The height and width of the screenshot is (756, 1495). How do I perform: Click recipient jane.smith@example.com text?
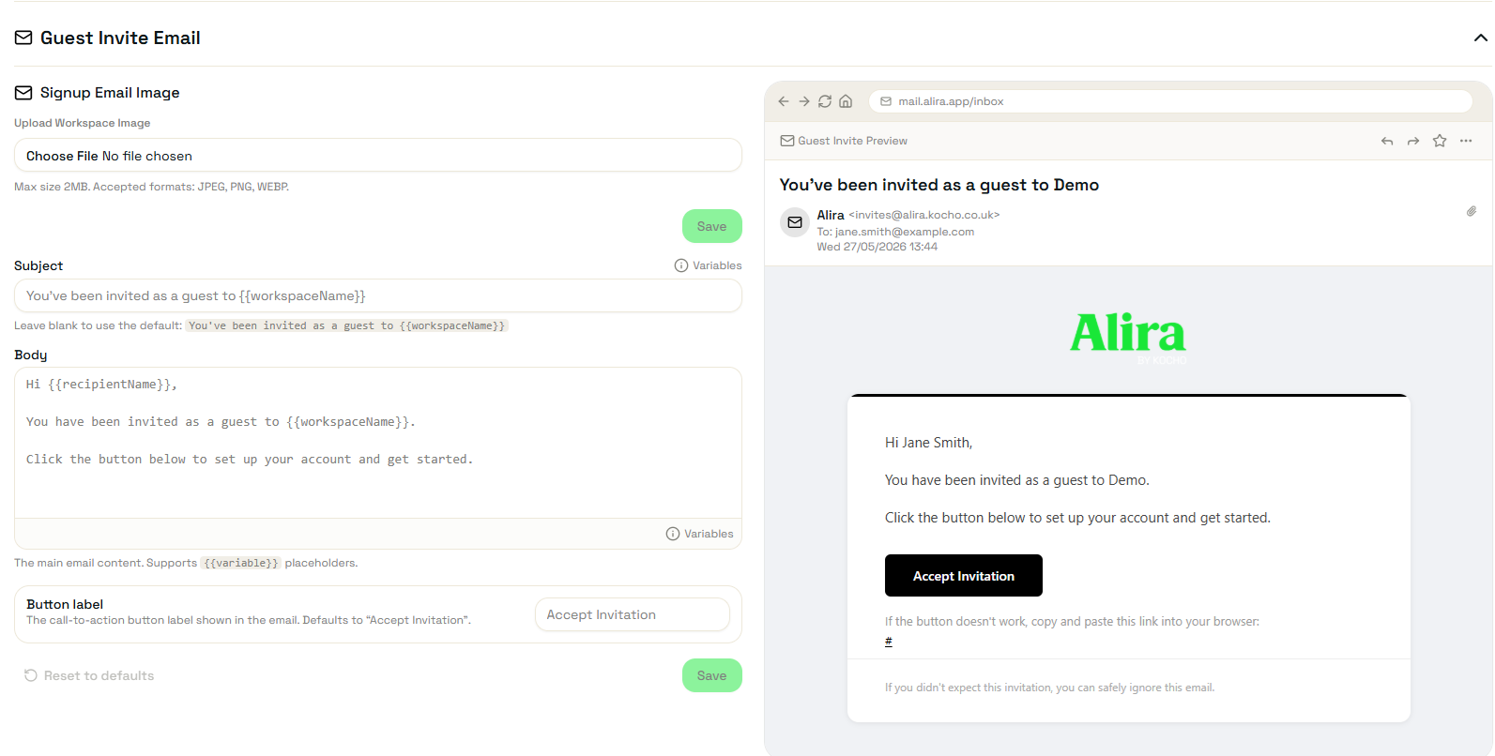(x=905, y=232)
